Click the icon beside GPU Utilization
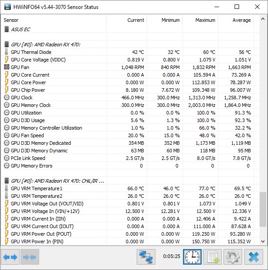 7,113
